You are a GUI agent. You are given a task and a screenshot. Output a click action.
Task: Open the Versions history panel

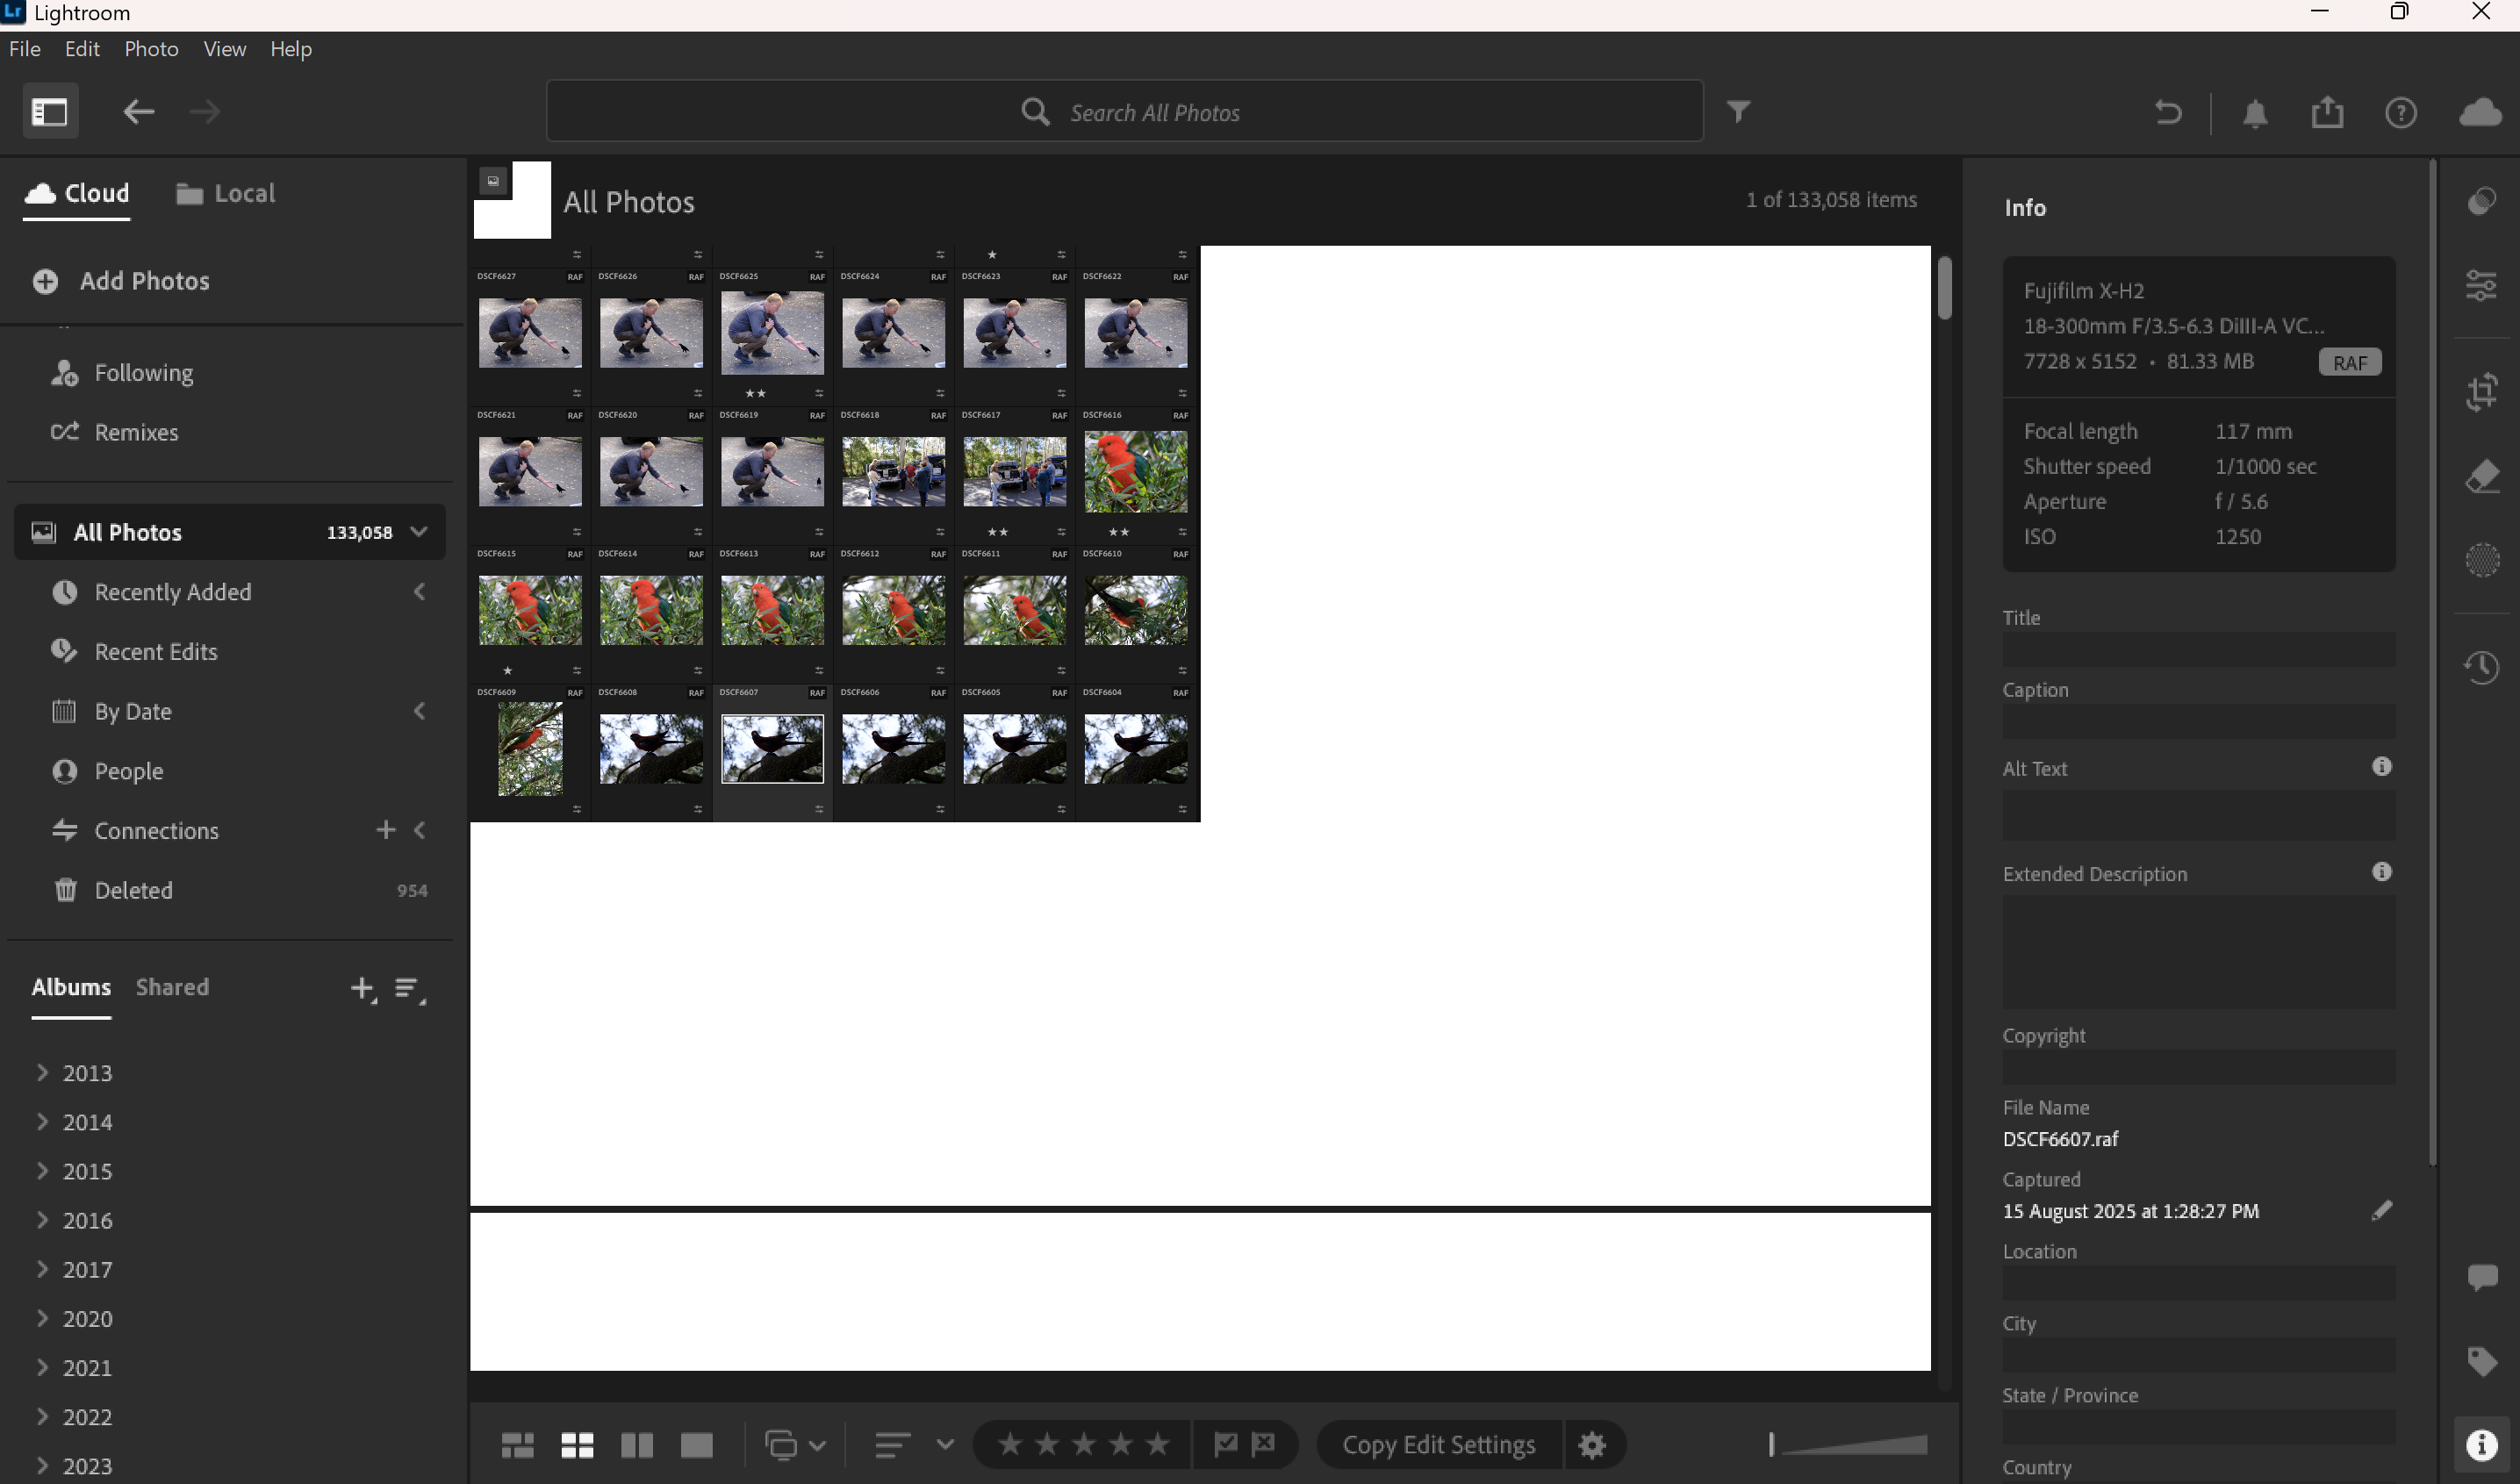coord(2484,667)
